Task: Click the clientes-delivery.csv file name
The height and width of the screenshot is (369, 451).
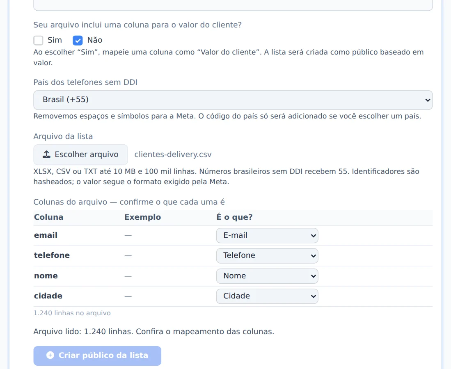Action: point(173,155)
